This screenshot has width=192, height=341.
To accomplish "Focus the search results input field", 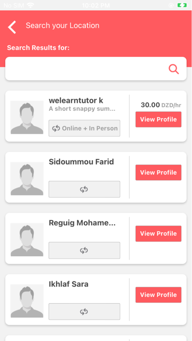I will (x=96, y=69).
